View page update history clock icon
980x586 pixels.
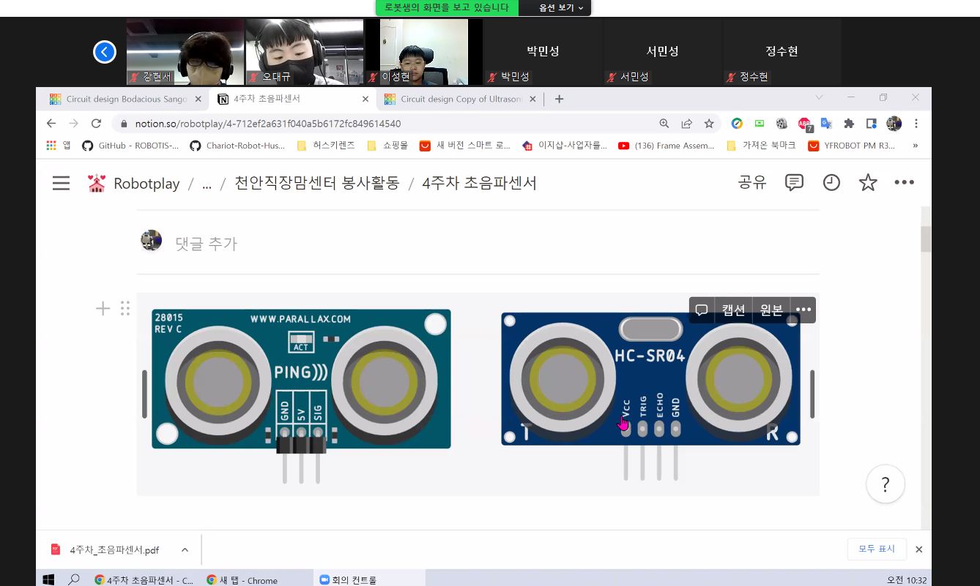click(x=831, y=183)
